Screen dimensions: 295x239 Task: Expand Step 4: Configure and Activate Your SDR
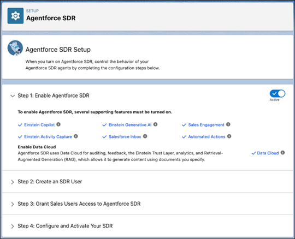pos(13,226)
